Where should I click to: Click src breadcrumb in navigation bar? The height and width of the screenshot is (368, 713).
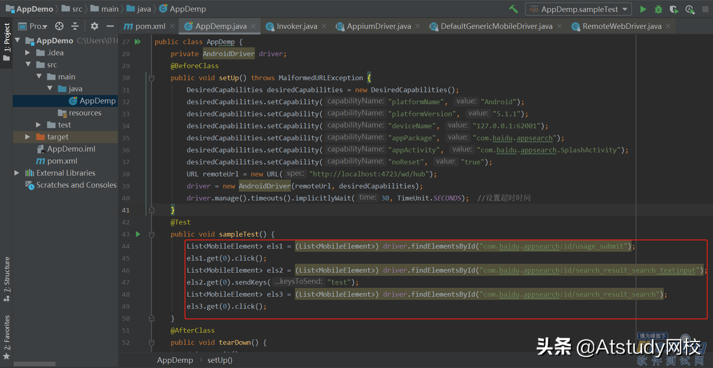click(72, 9)
